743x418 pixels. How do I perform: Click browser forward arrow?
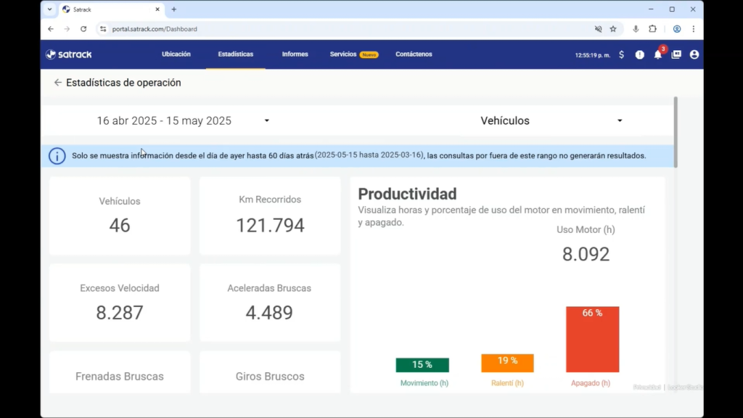coord(67,29)
